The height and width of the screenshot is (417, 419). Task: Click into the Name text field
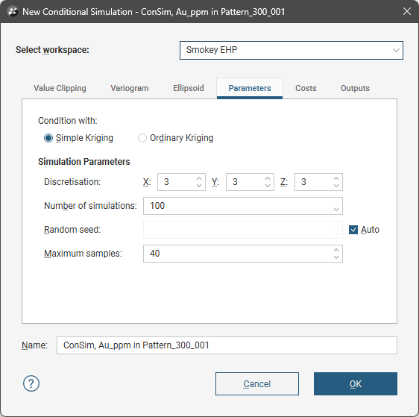pos(227,345)
